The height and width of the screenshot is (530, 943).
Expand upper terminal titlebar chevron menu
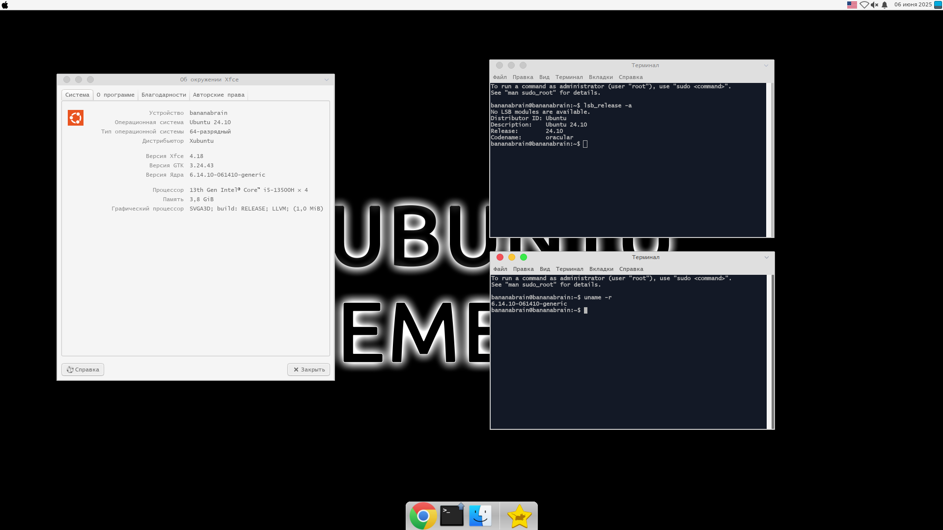tap(766, 65)
